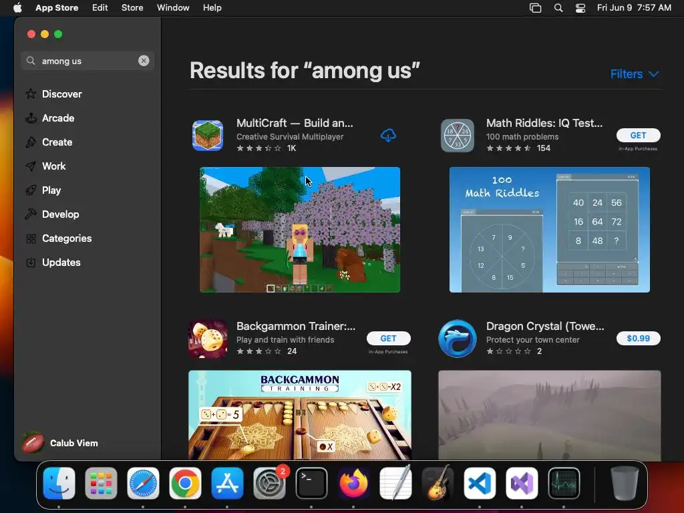Open the Backgammon Trainer dice icon

(208, 339)
